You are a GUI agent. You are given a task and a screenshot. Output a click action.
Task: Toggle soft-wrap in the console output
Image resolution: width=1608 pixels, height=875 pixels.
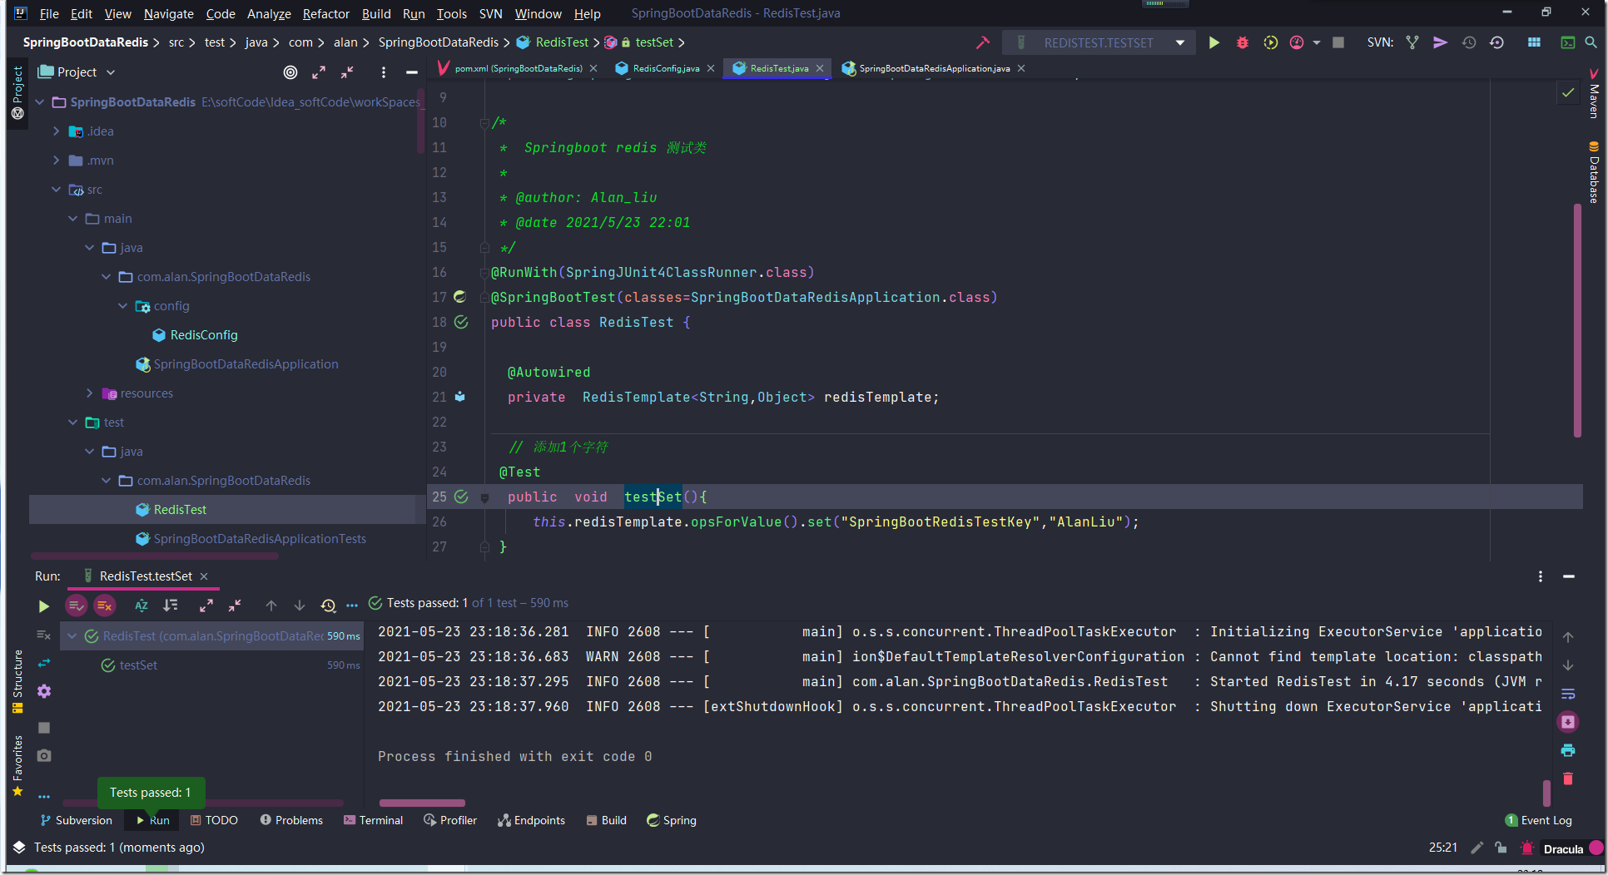pyautogui.click(x=1568, y=694)
